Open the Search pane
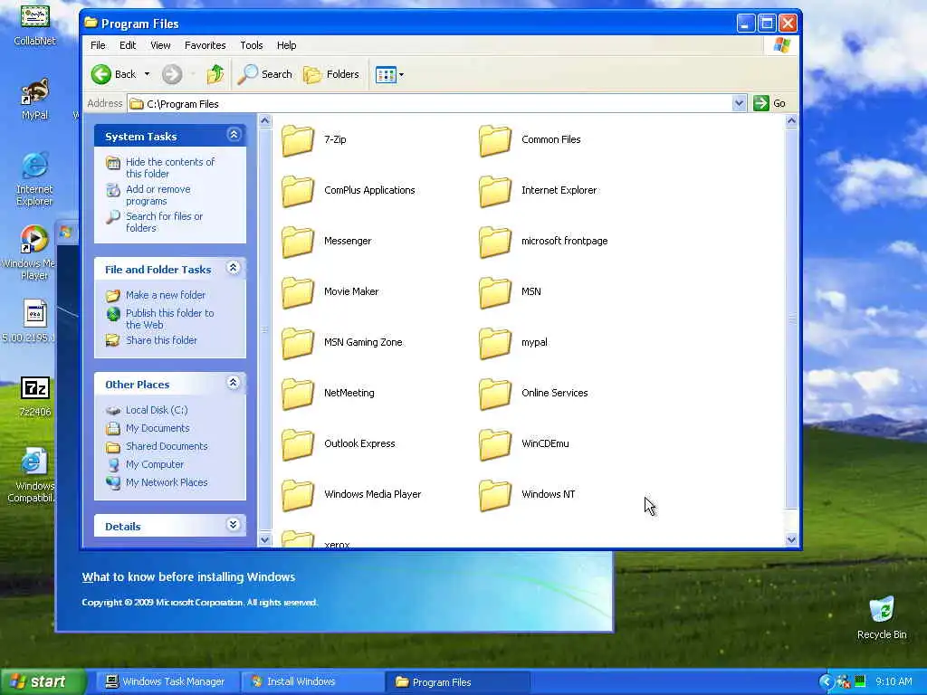The image size is (927, 695). 265,74
